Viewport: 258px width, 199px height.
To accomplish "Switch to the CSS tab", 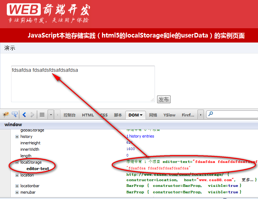I will [104, 115].
